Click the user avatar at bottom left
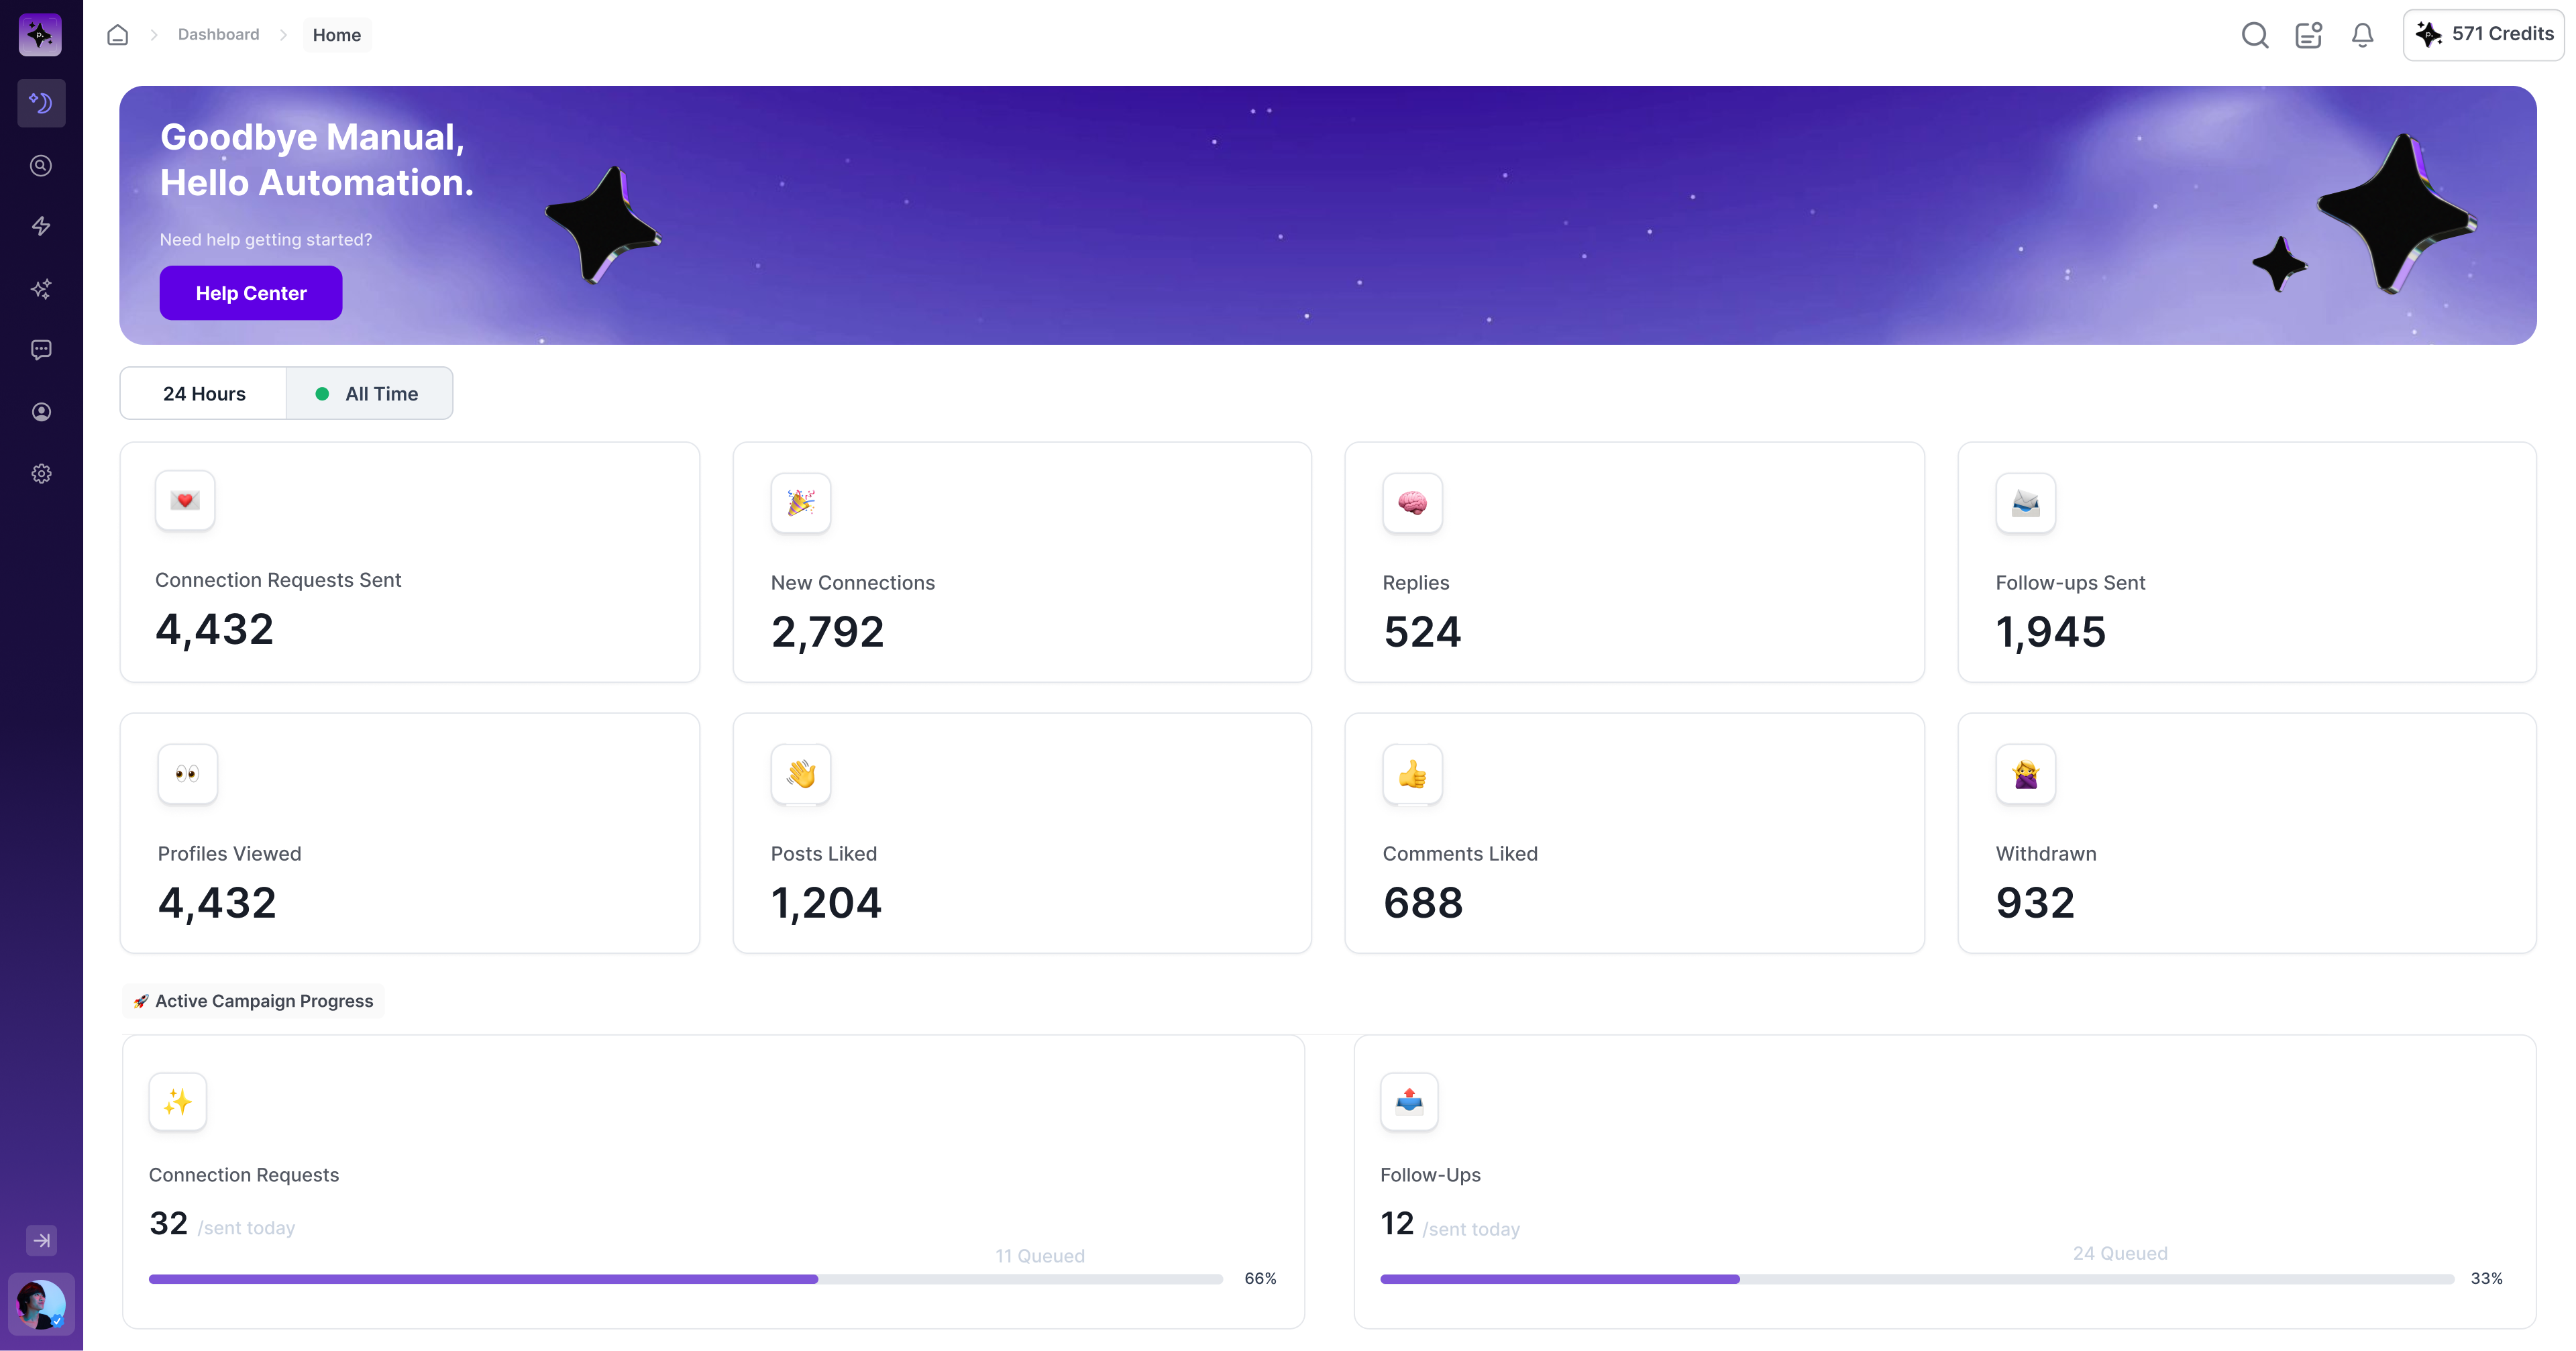2576x1351 pixels. click(41, 1304)
